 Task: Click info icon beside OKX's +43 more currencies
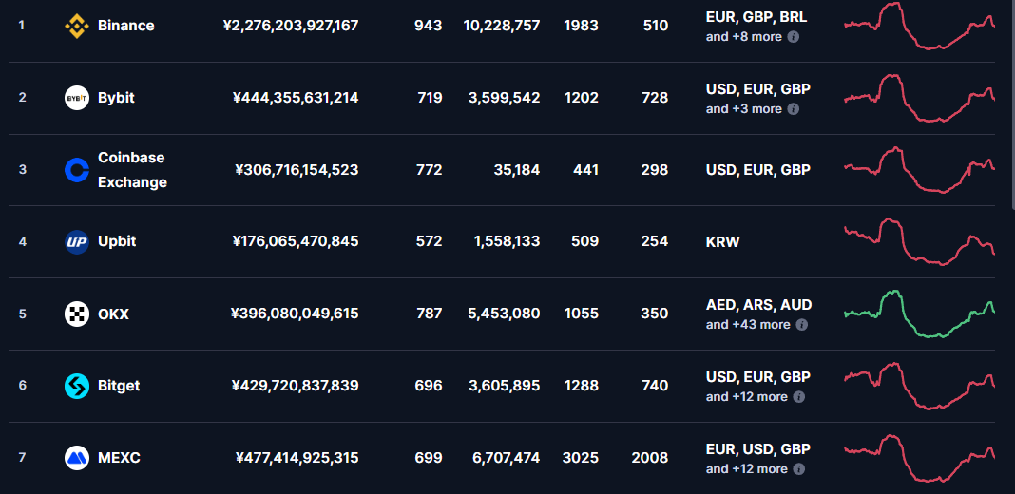point(801,324)
